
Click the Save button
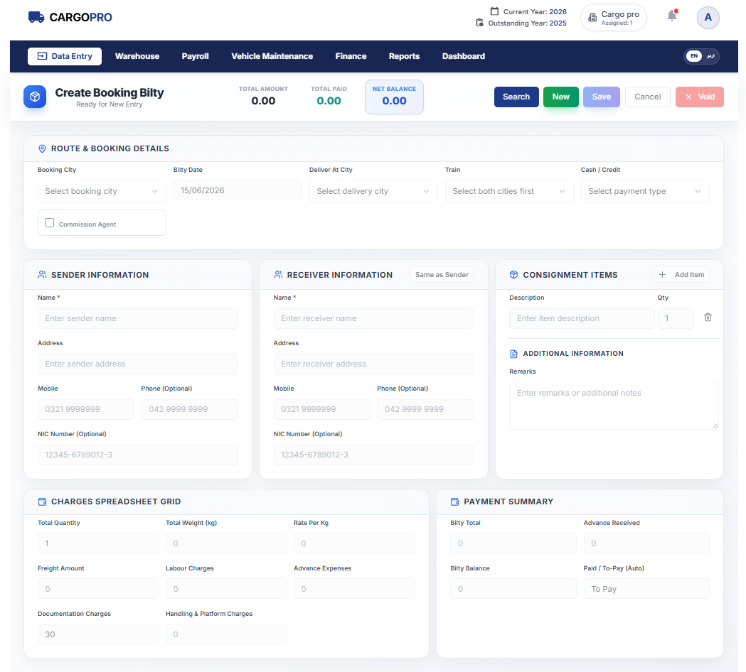click(x=602, y=97)
